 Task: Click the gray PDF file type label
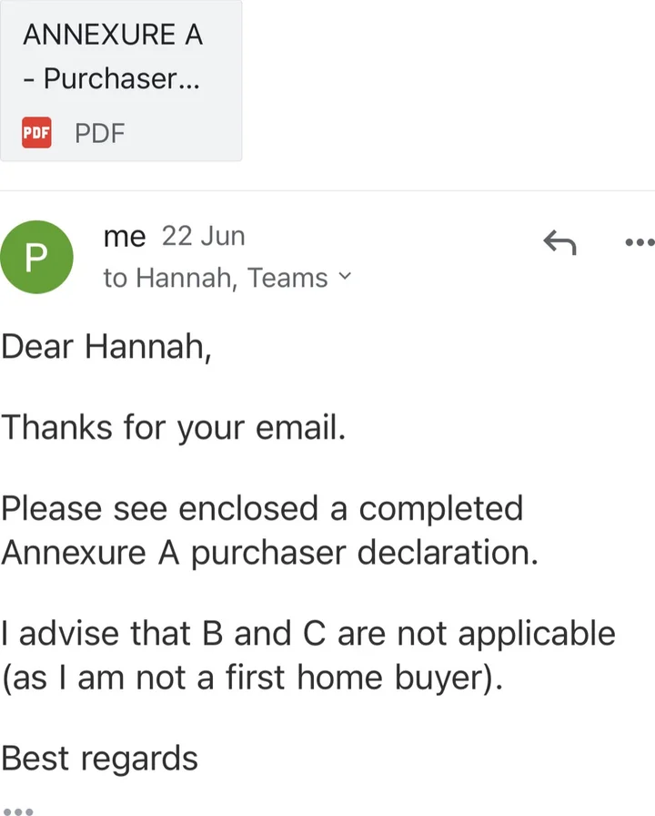click(x=100, y=134)
